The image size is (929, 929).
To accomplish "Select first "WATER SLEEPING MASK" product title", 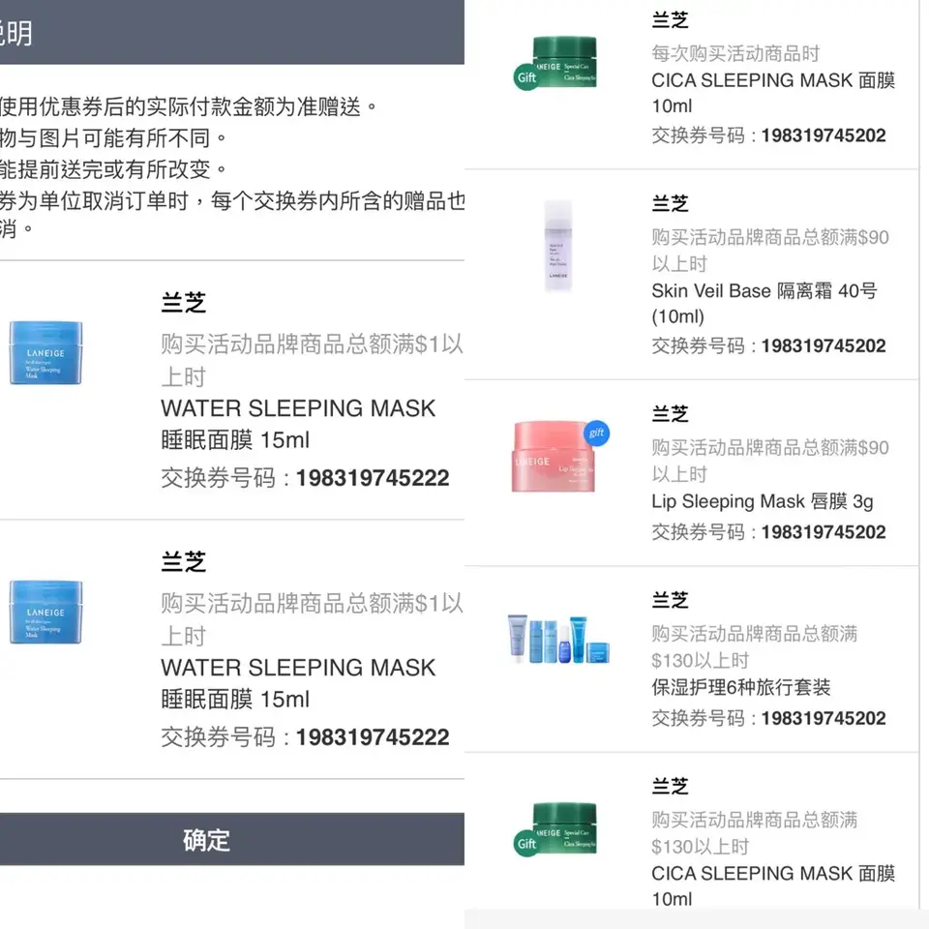I will click(x=298, y=408).
